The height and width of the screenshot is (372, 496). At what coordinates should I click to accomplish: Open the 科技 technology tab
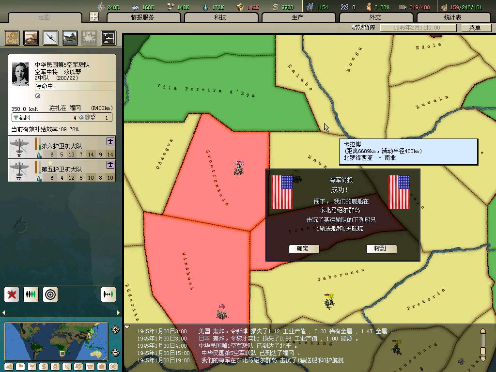[220, 17]
